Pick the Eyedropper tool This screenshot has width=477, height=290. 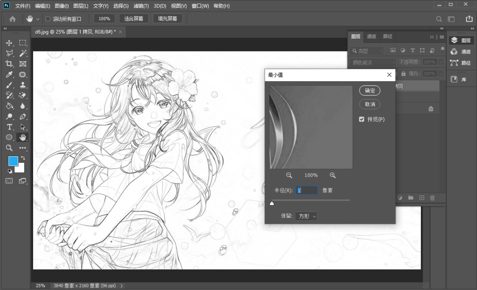click(x=9, y=75)
